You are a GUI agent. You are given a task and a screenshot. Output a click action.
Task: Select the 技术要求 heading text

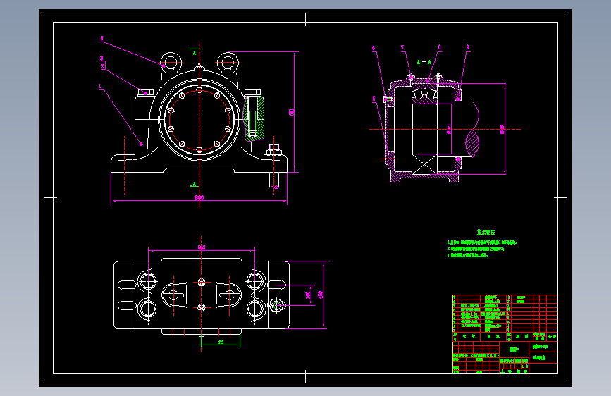(486, 233)
